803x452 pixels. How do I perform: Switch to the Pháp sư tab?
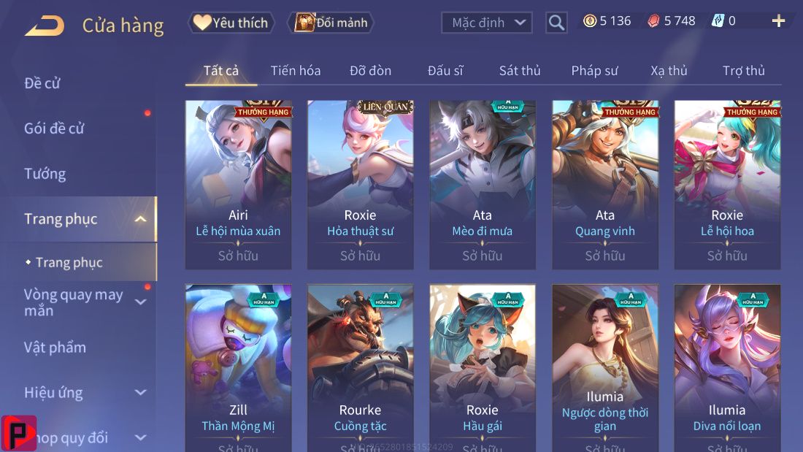tap(594, 71)
